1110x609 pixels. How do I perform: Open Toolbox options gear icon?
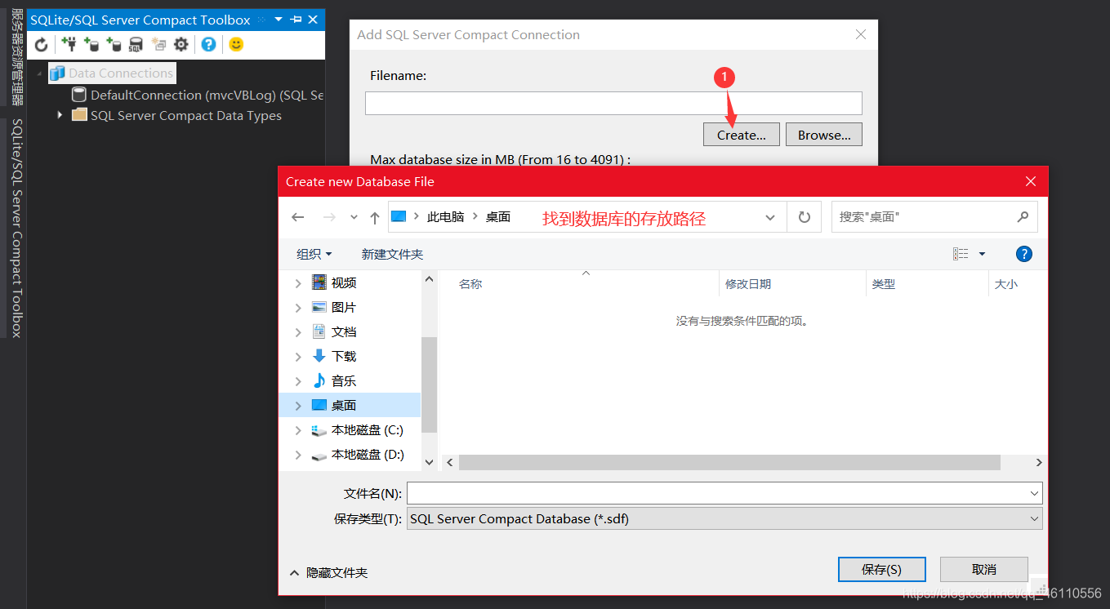pyautogui.click(x=181, y=45)
